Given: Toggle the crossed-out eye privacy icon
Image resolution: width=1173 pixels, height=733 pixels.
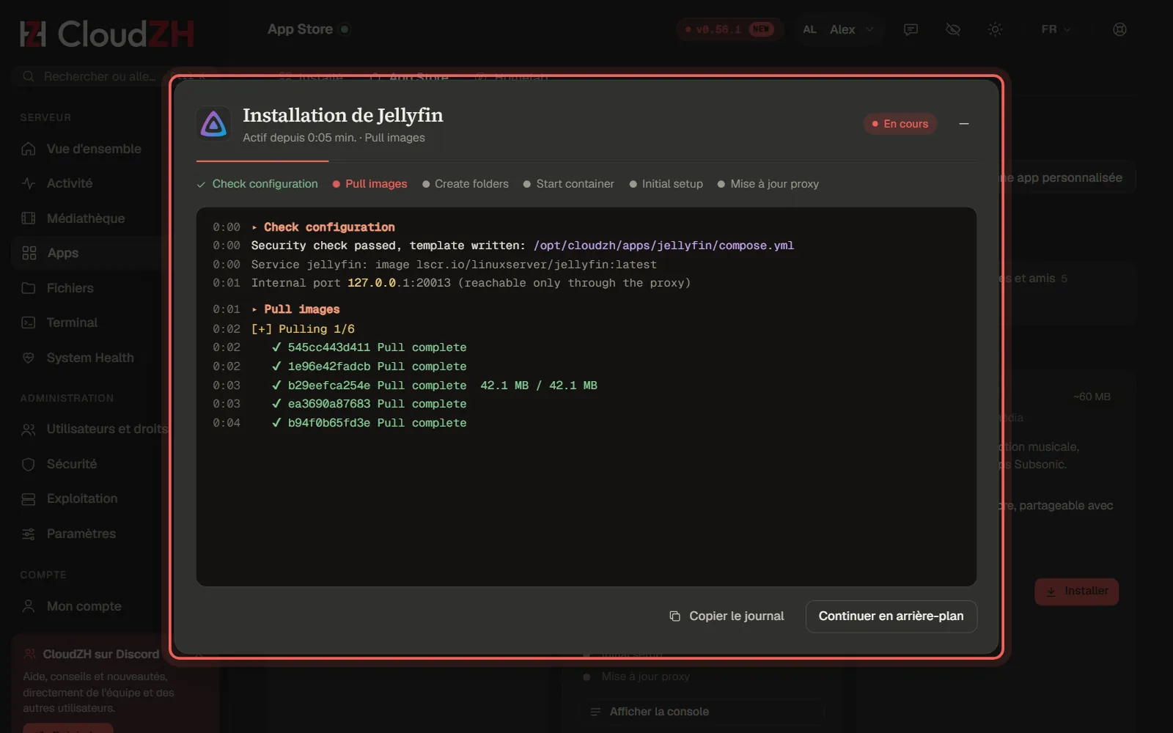Looking at the screenshot, I should point(953,29).
